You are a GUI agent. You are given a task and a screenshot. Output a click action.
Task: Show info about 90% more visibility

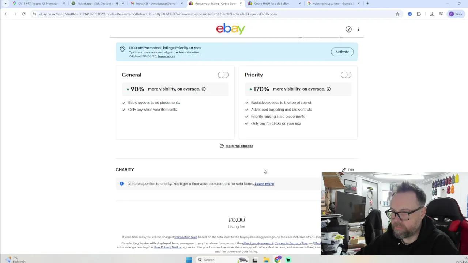[x=204, y=89]
